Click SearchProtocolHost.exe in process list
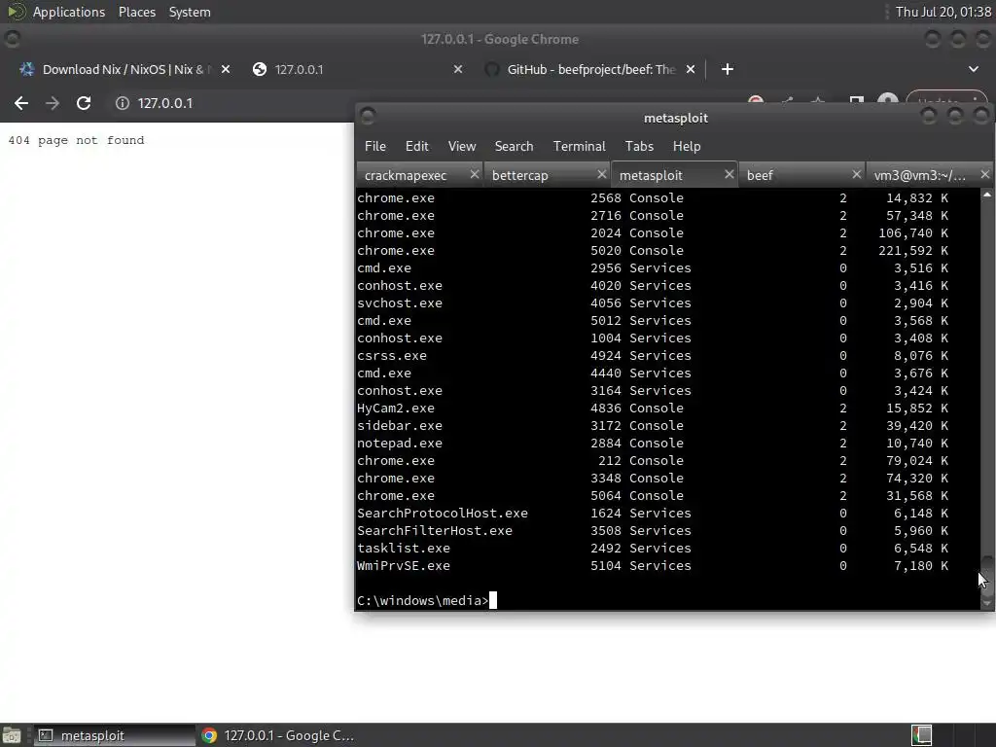996x747 pixels. [443, 513]
